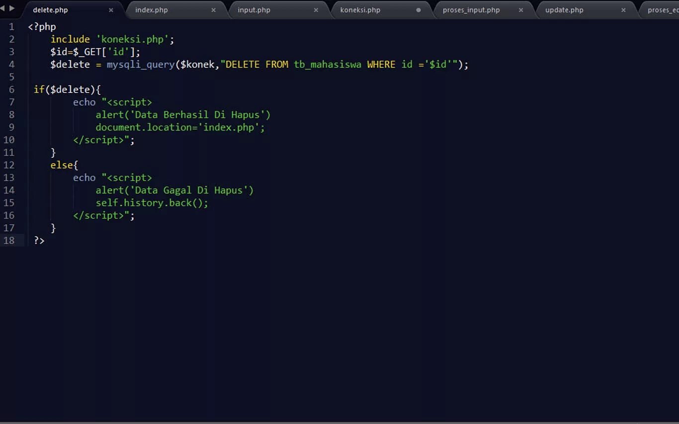Click the else{ keyword line
This screenshot has width=679, height=424.
[x=64, y=165]
